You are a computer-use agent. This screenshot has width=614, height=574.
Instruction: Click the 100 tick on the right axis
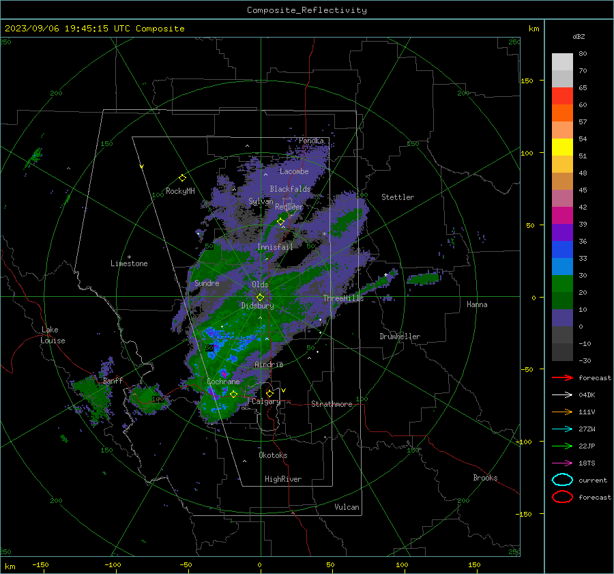[527, 153]
